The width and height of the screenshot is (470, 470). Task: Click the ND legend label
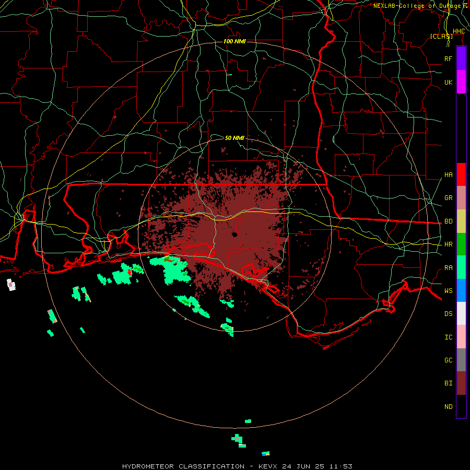click(x=448, y=407)
